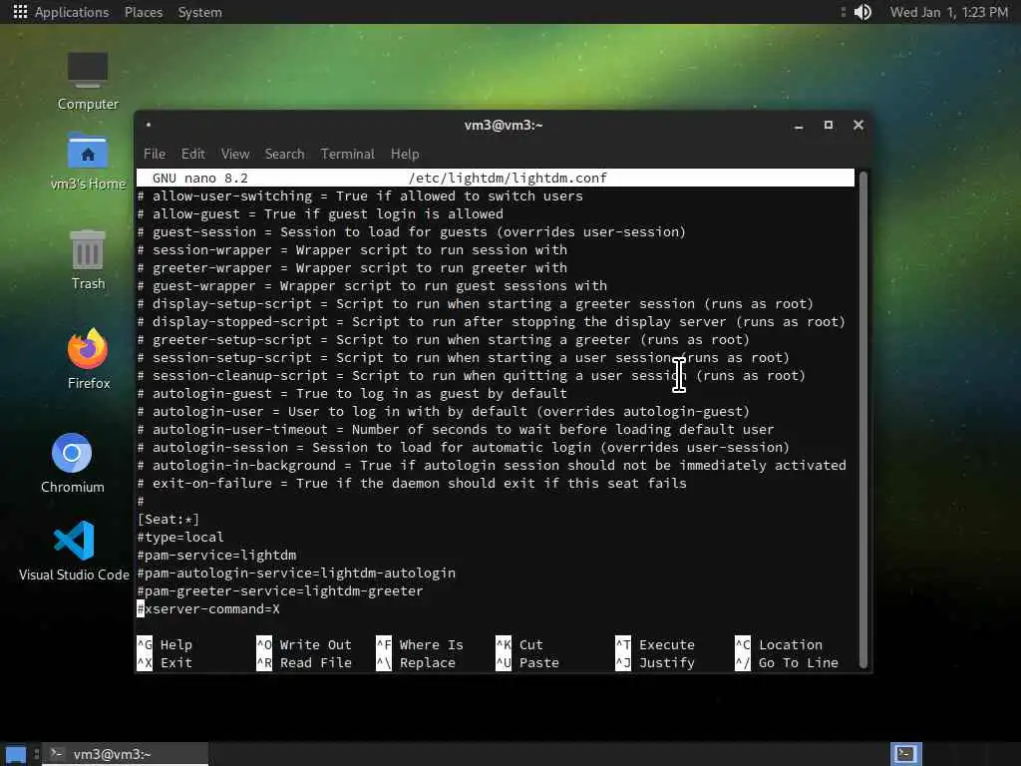Open the terminal Help menu
1021x766 pixels.
[405, 154]
